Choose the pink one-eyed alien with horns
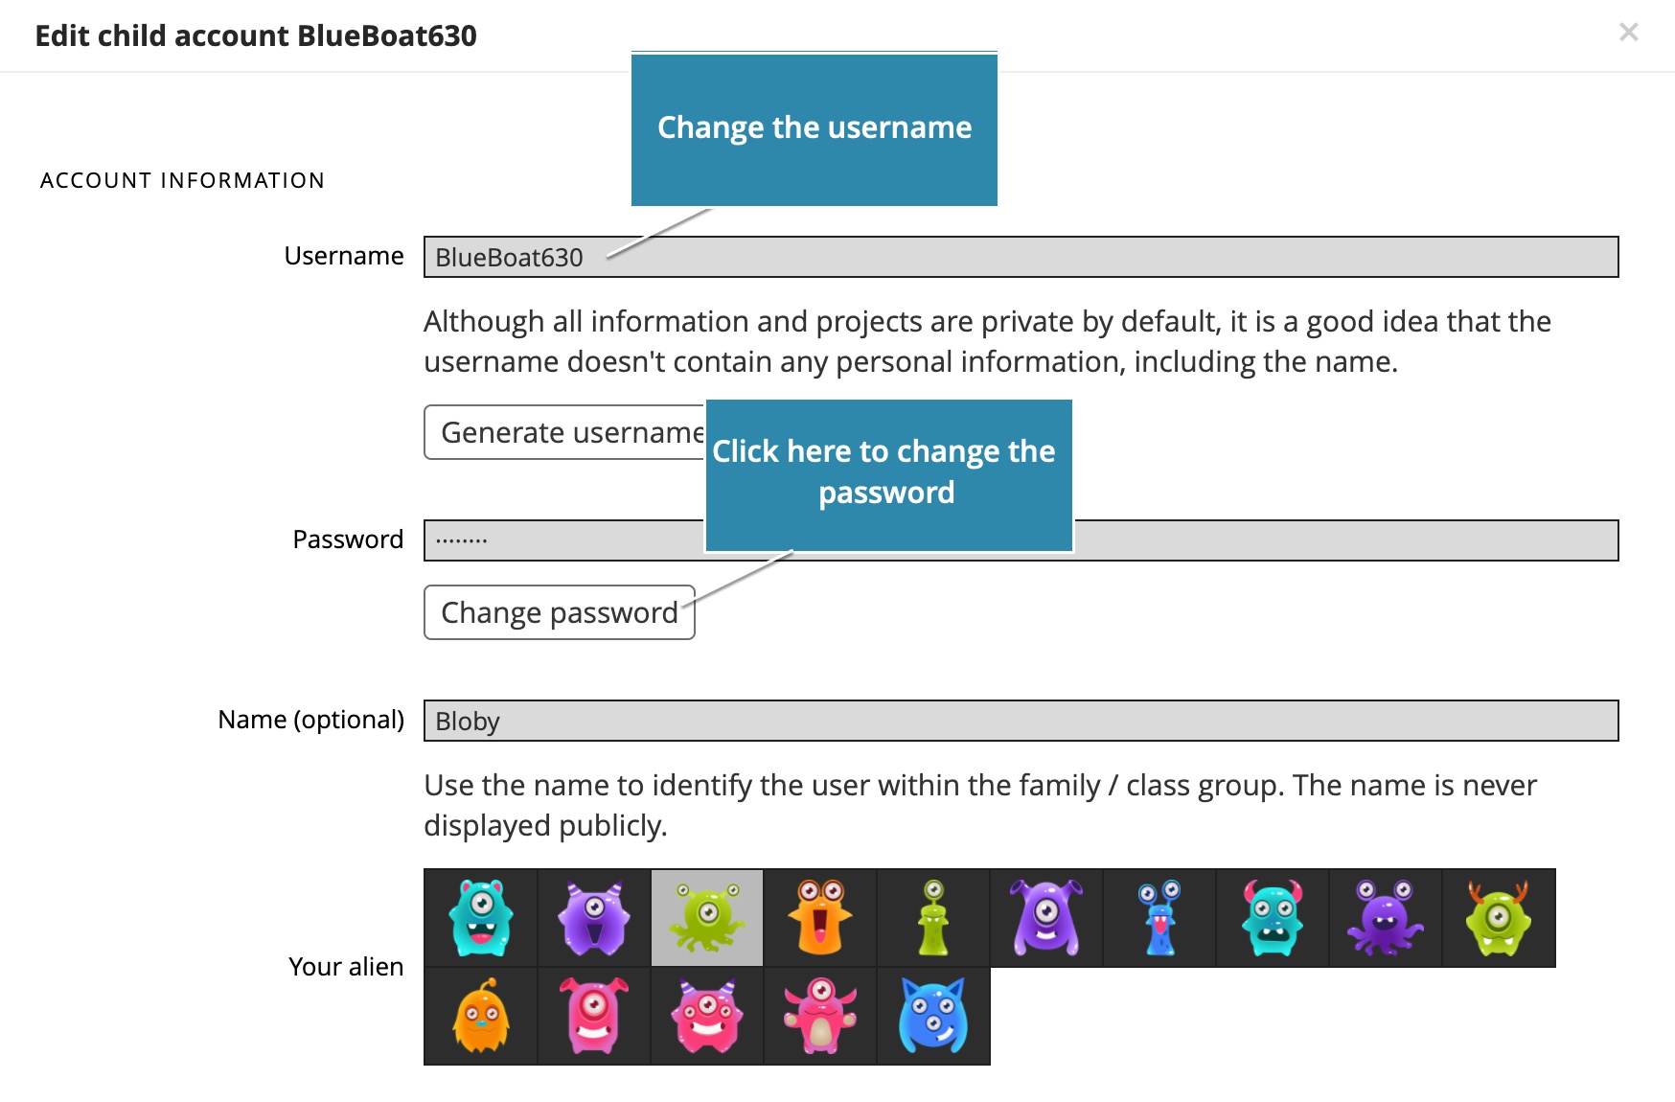Image resolution: width=1675 pixels, height=1102 pixels. click(x=594, y=1016)
